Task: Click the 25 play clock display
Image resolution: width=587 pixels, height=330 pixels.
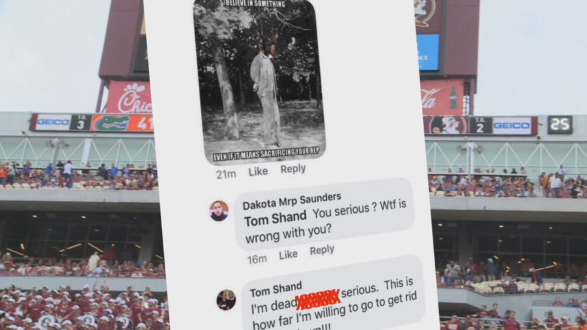Action: (560, 125)
